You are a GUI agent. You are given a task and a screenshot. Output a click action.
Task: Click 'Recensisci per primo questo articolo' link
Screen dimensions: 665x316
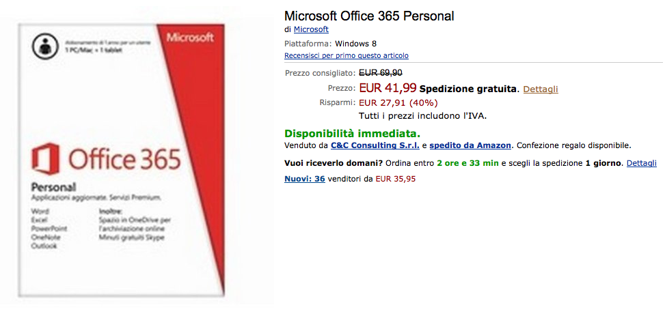(x=347, y=55)
